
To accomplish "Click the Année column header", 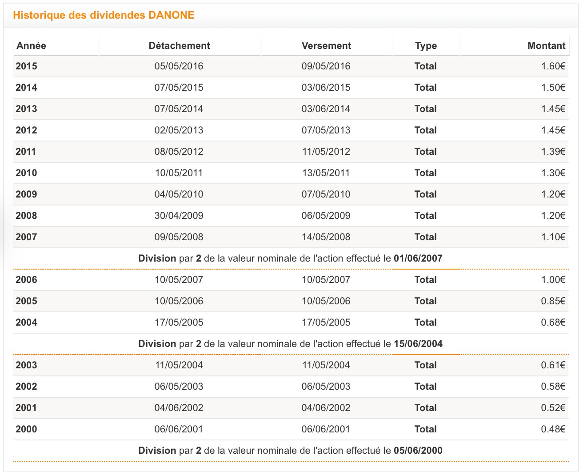I will pos(31,46).
